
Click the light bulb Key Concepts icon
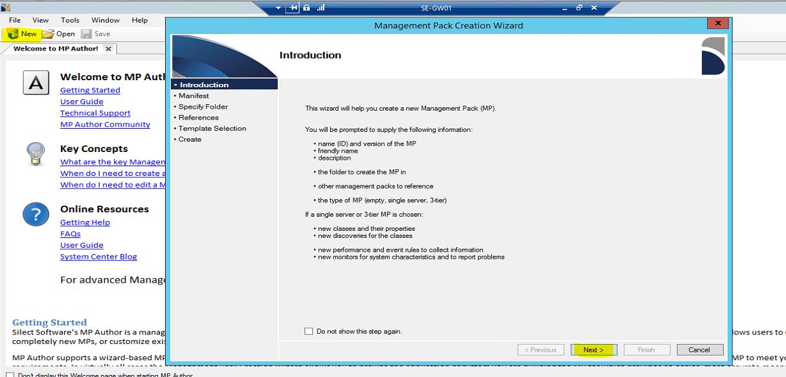click(35, 155)
